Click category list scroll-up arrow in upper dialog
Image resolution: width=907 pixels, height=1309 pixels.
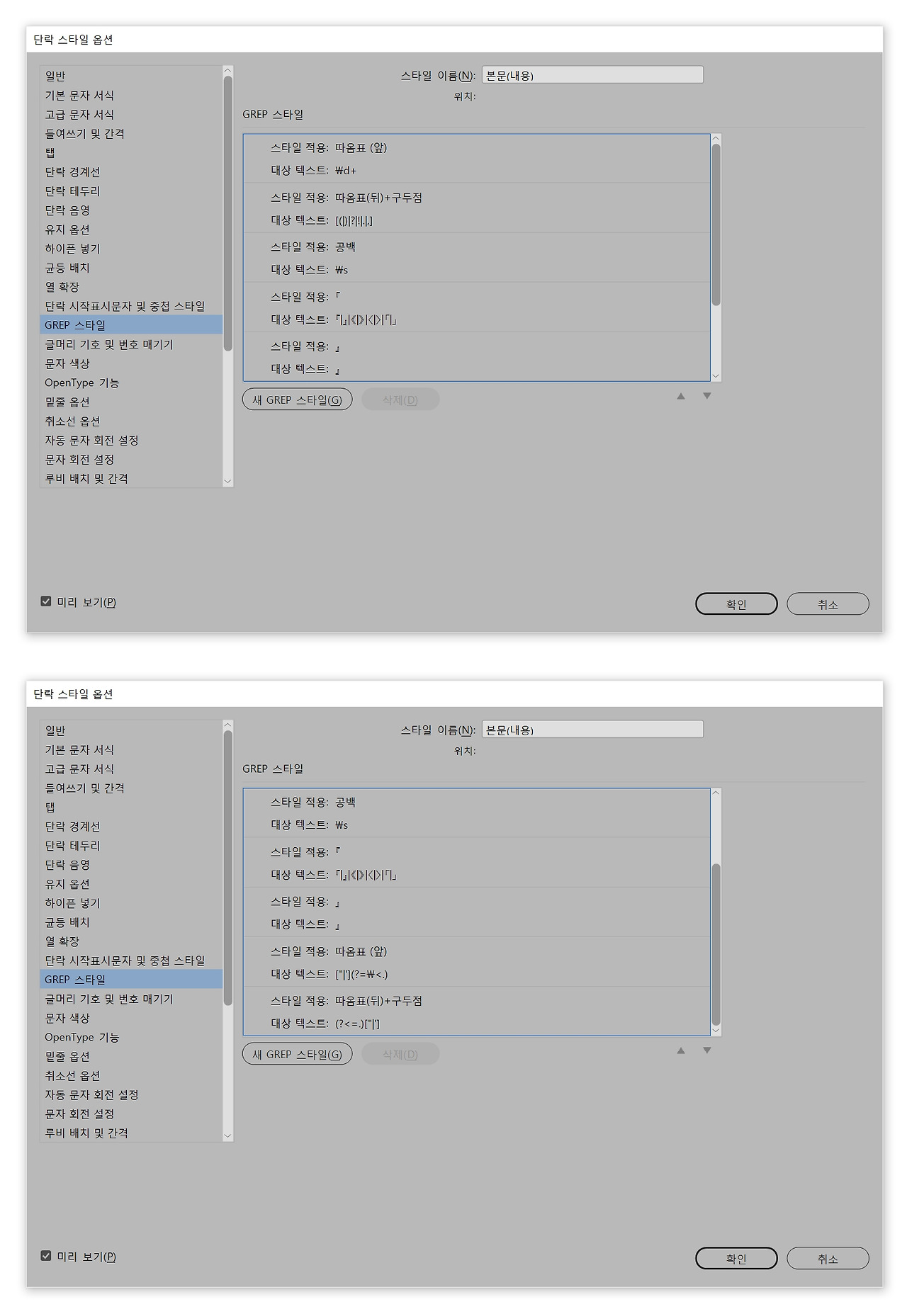point(227,70)
